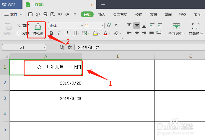The image size is (205, 140).
Task: Switch to 插入 tab
Action: tap(102, 14)
